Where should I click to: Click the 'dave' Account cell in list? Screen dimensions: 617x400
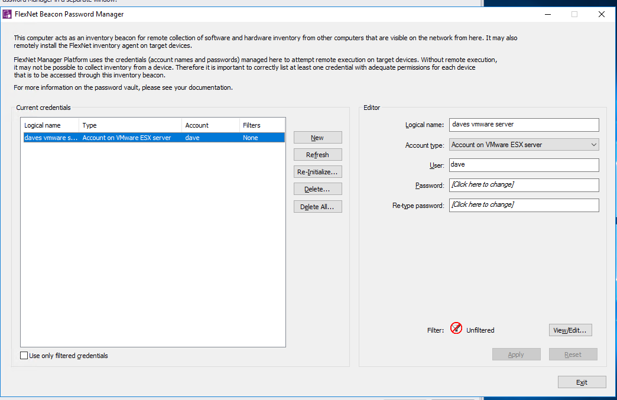193,138
